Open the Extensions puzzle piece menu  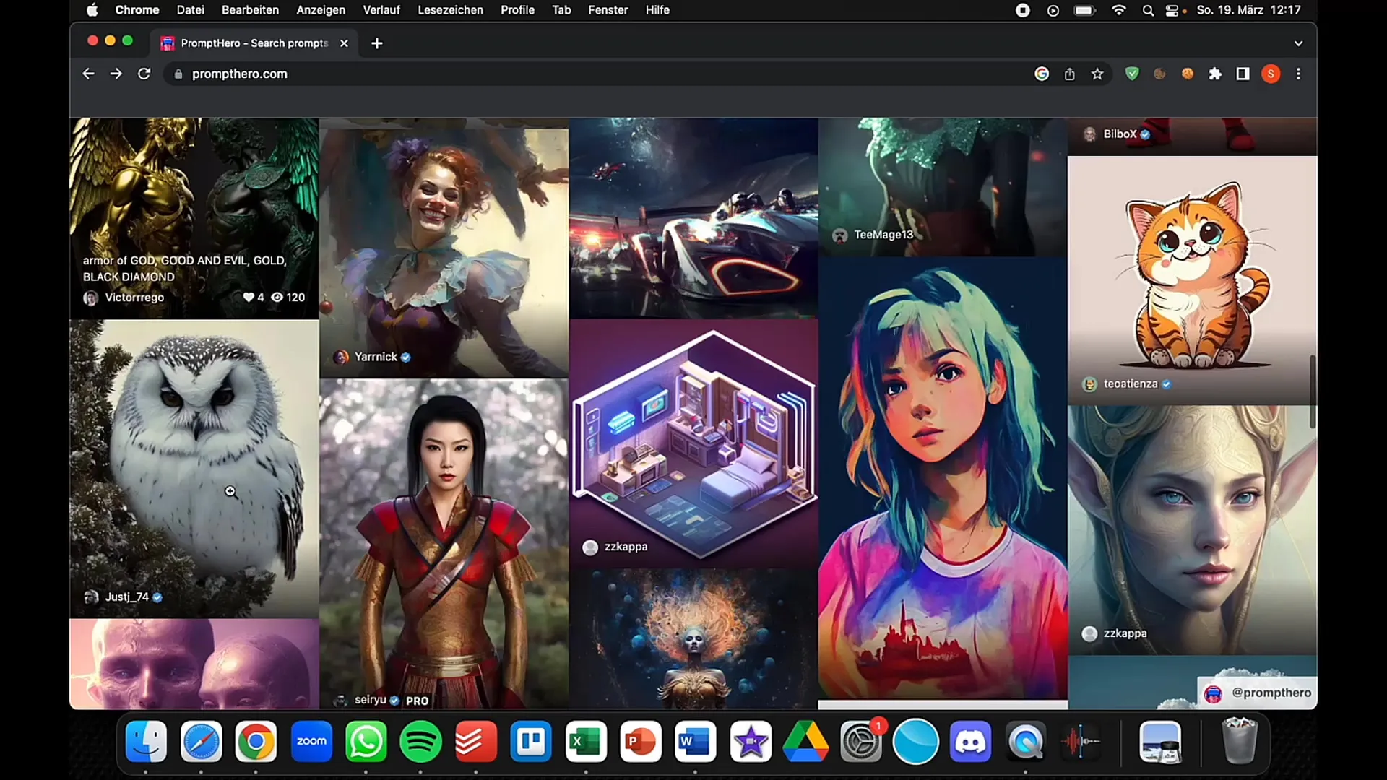click(x=1215, y=74)
